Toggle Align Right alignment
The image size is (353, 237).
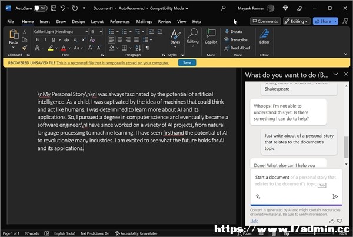click(x=128, y=40)
